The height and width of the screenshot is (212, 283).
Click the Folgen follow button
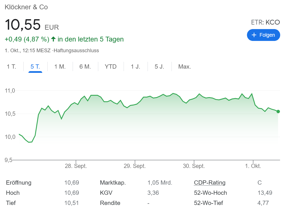pyautogui.click(x=263, y=35)
